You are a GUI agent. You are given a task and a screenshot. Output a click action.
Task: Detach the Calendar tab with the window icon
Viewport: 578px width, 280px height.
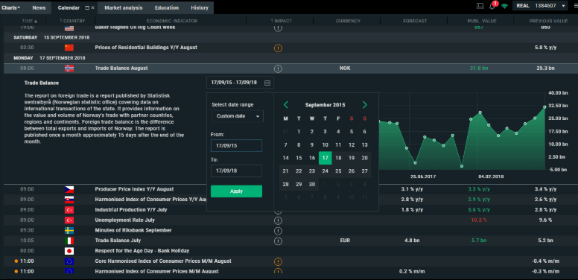[87, 7]
